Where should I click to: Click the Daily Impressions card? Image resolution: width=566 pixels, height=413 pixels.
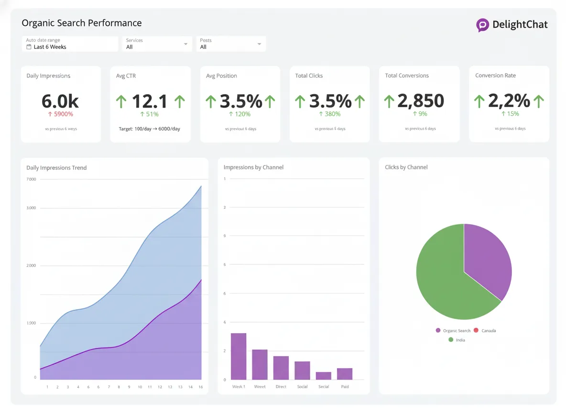click(x=61, y=104)
